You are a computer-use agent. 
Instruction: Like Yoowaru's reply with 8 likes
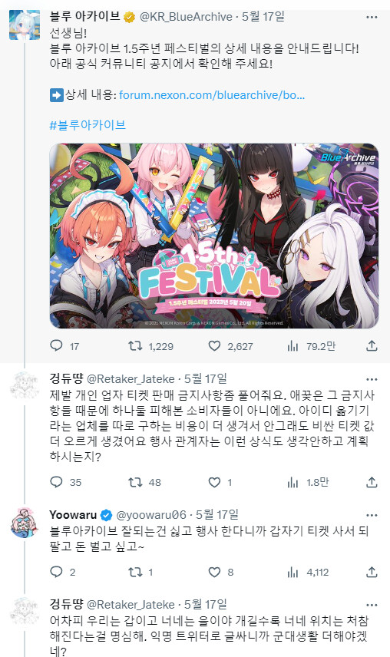(x=221, y=572)
